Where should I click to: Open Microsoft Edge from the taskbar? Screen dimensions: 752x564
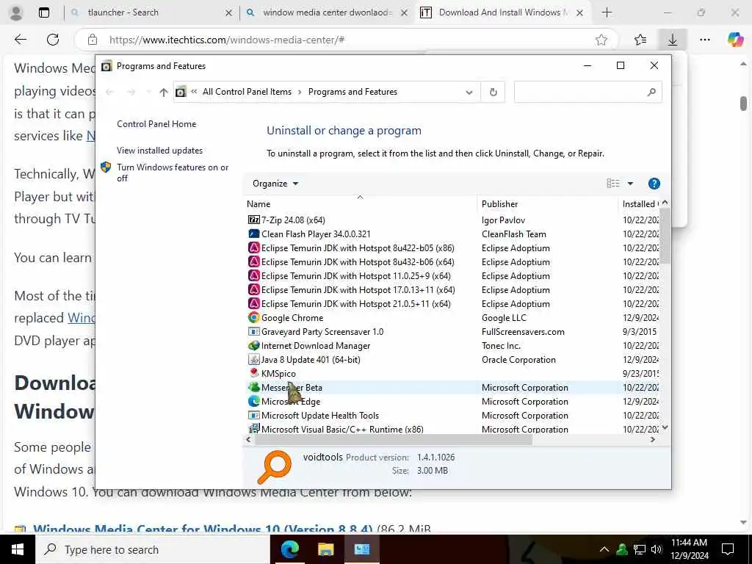[289, 549]
